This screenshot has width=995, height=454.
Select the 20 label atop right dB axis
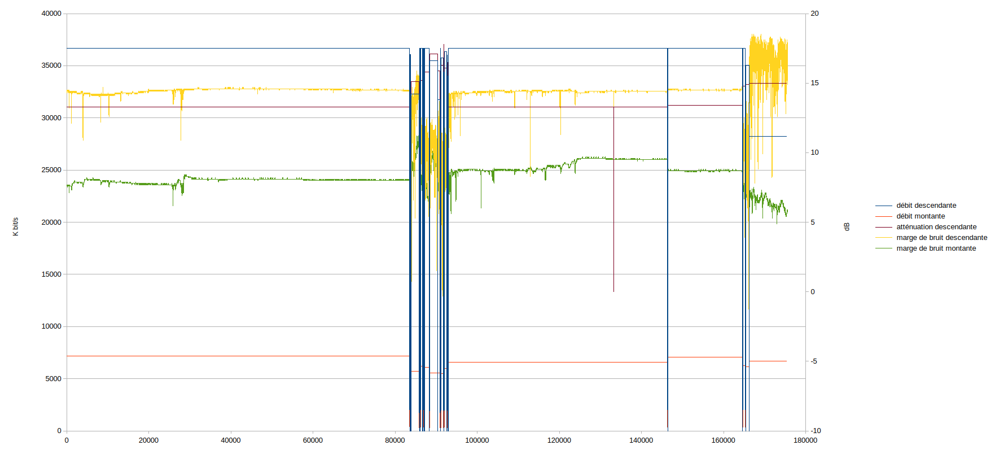click(814, 14)
